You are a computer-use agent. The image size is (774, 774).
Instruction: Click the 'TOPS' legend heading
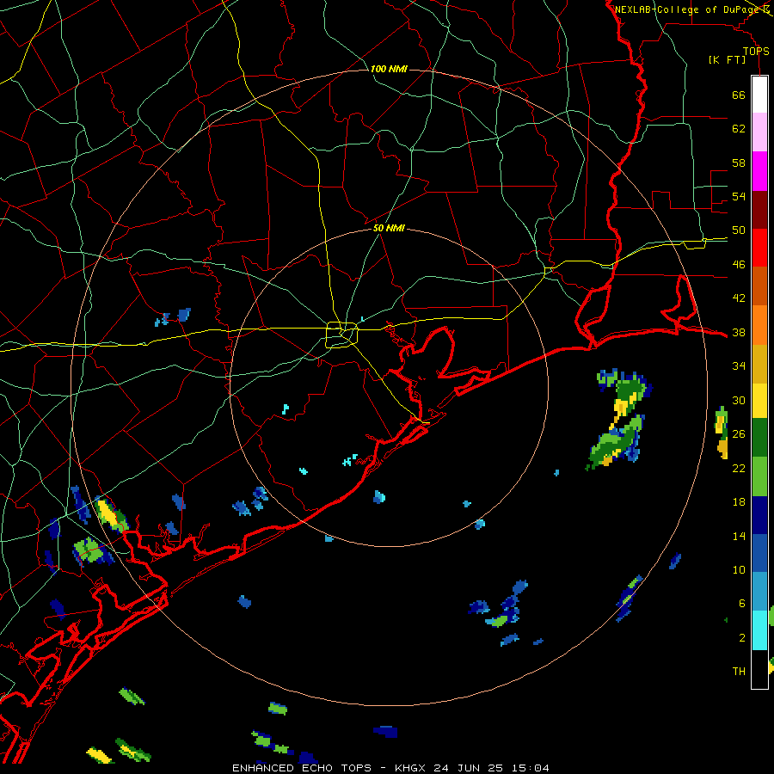[x=756, y=52]
